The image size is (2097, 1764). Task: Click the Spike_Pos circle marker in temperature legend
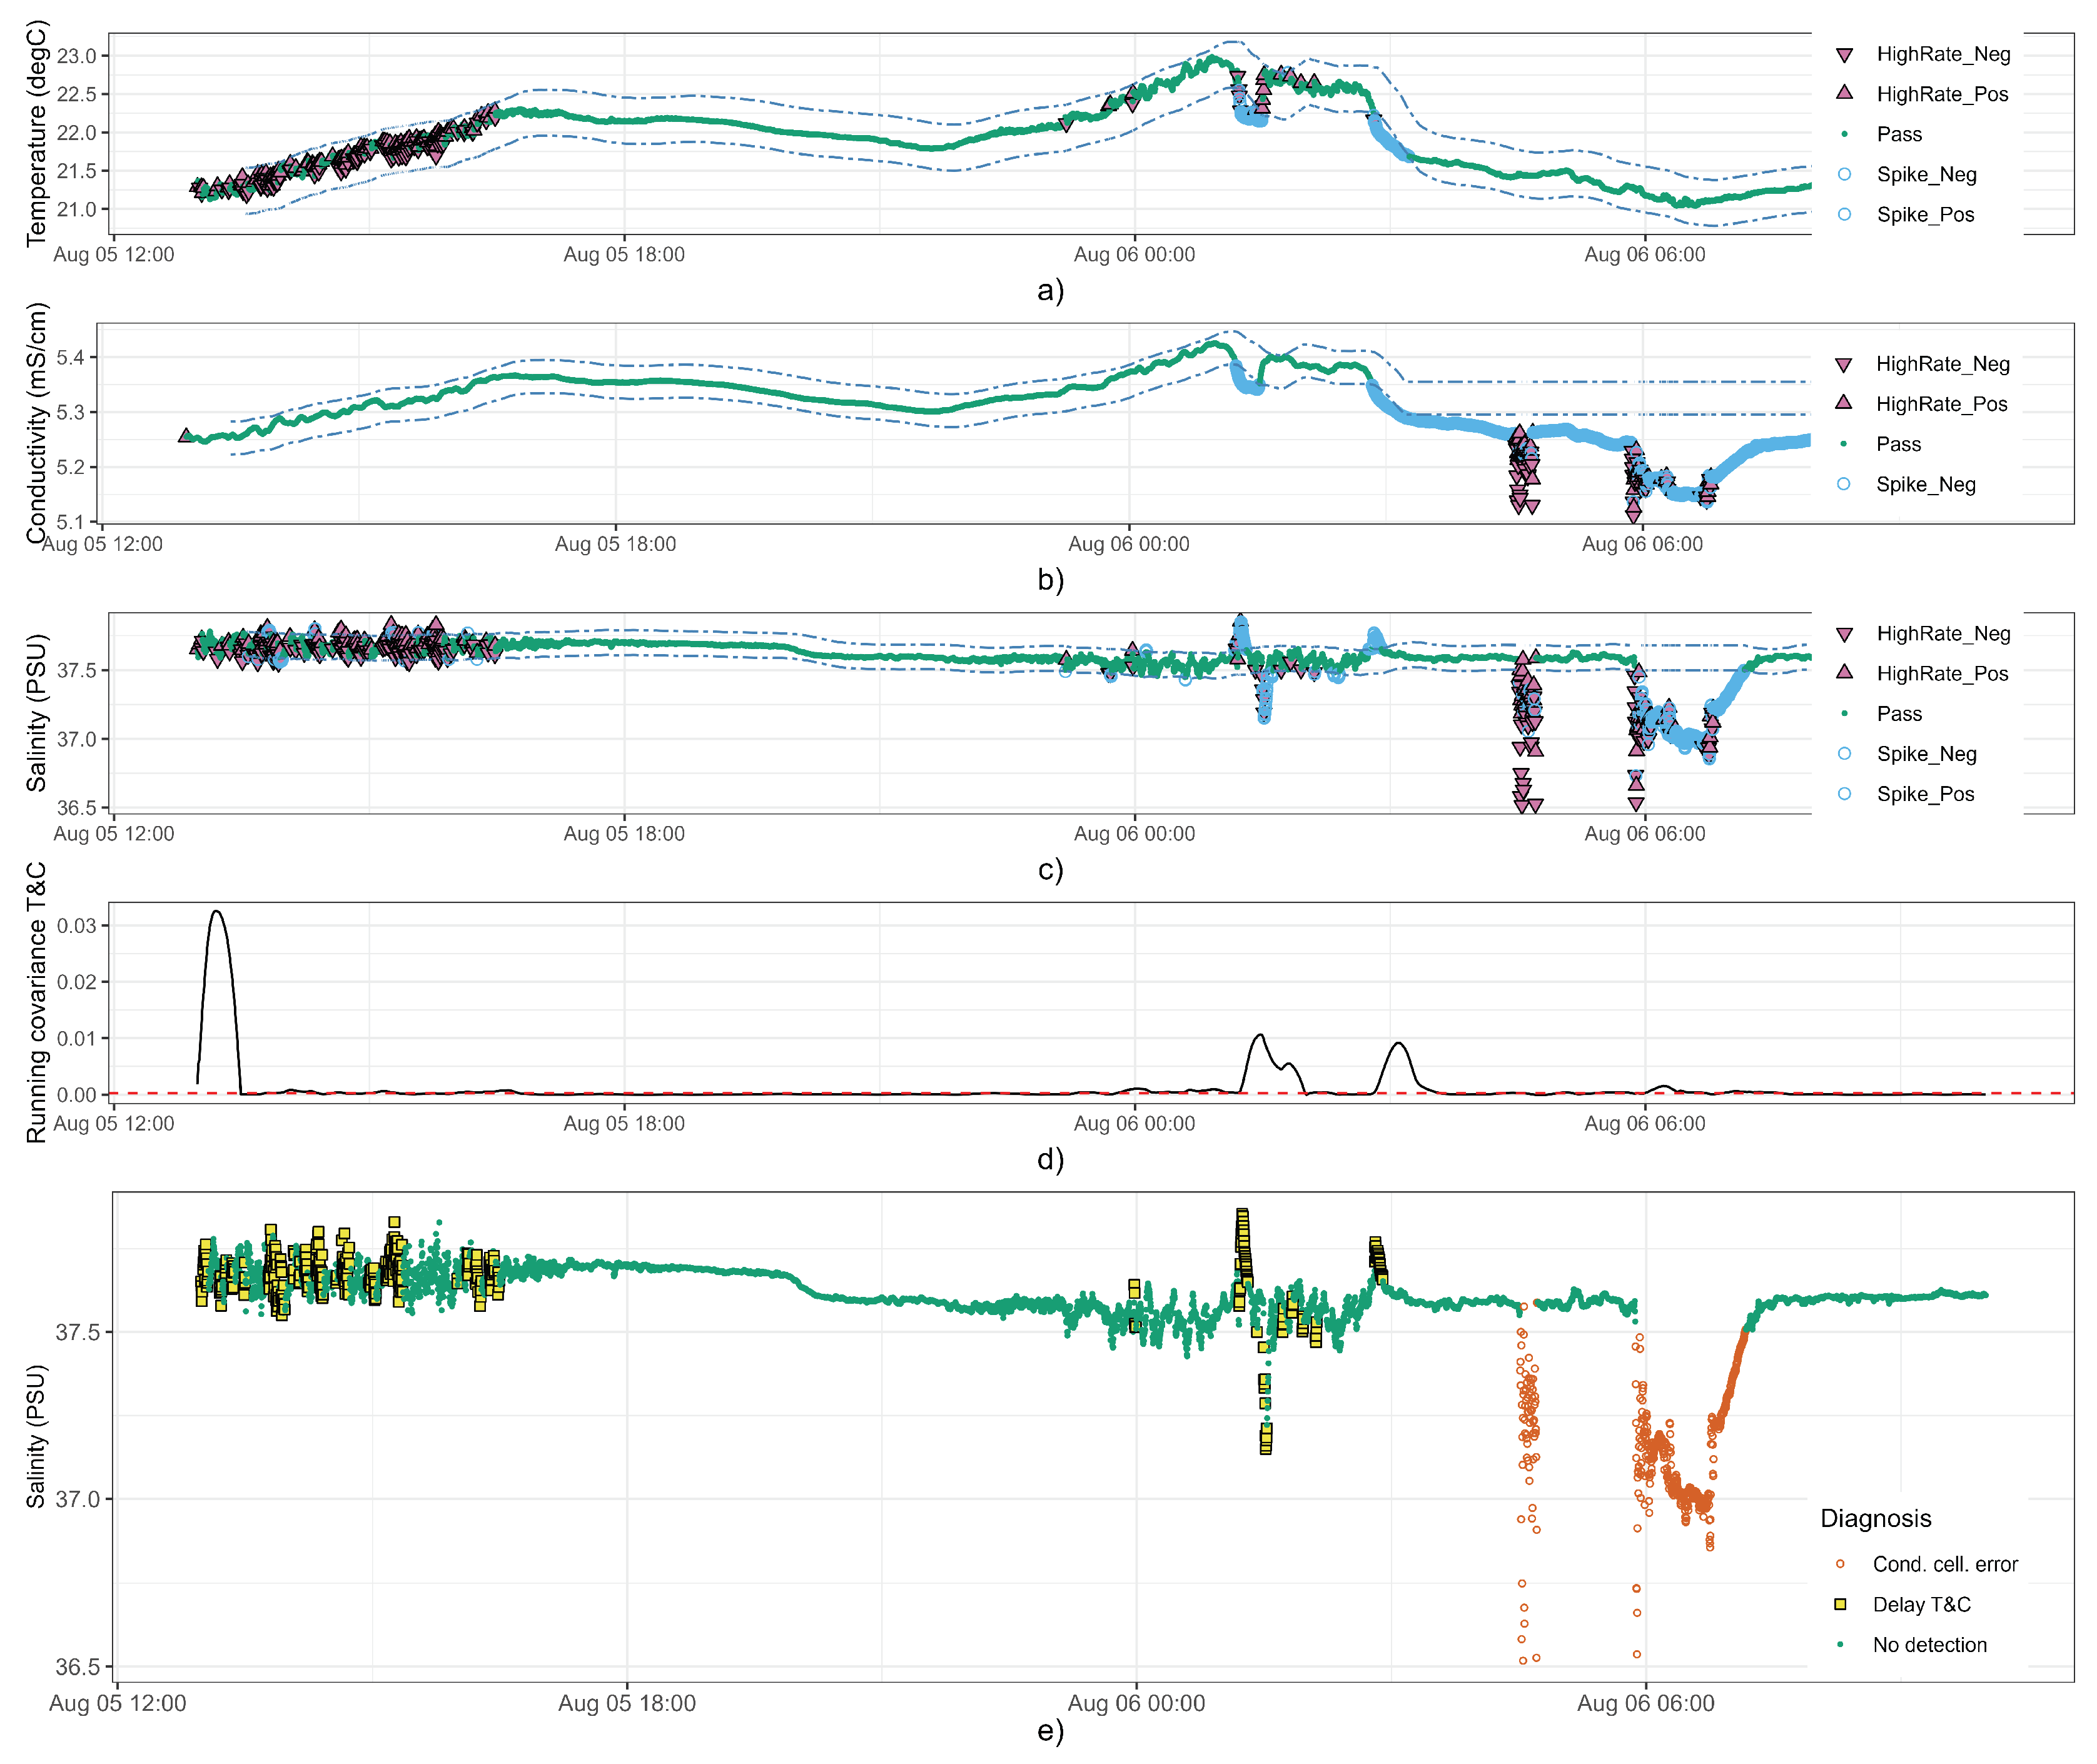tap(1844, 214)
